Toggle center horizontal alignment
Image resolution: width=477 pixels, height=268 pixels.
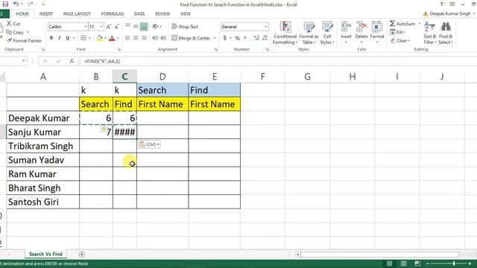click(136, 38)
